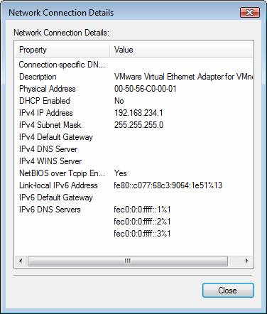The image size is (267, 314).
Task: Click the Connection-specific DNS row
Action: tap(134, 65)
